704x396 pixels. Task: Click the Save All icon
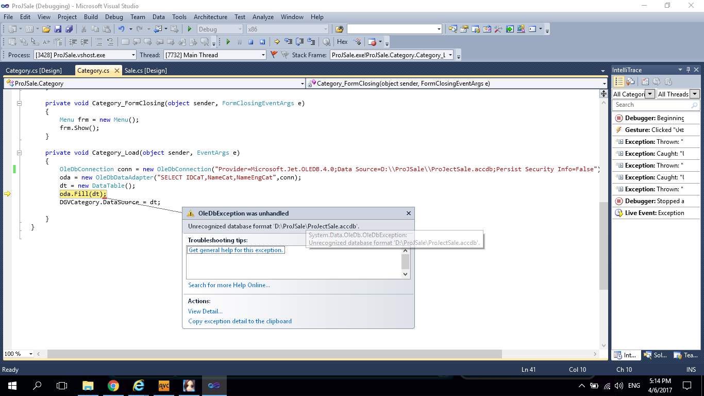(69, 29)
